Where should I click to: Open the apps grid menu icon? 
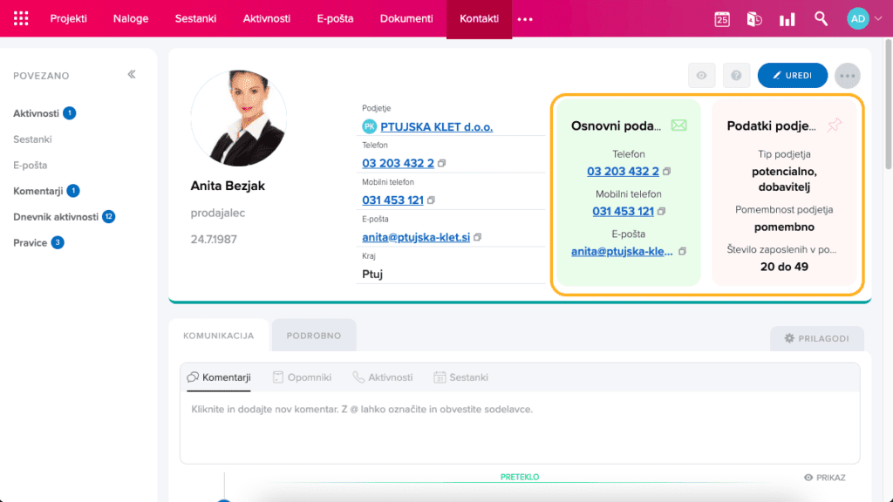[21, 19]
